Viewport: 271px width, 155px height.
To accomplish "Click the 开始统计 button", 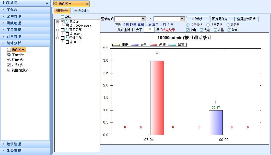I will click(x=198, y=19).
